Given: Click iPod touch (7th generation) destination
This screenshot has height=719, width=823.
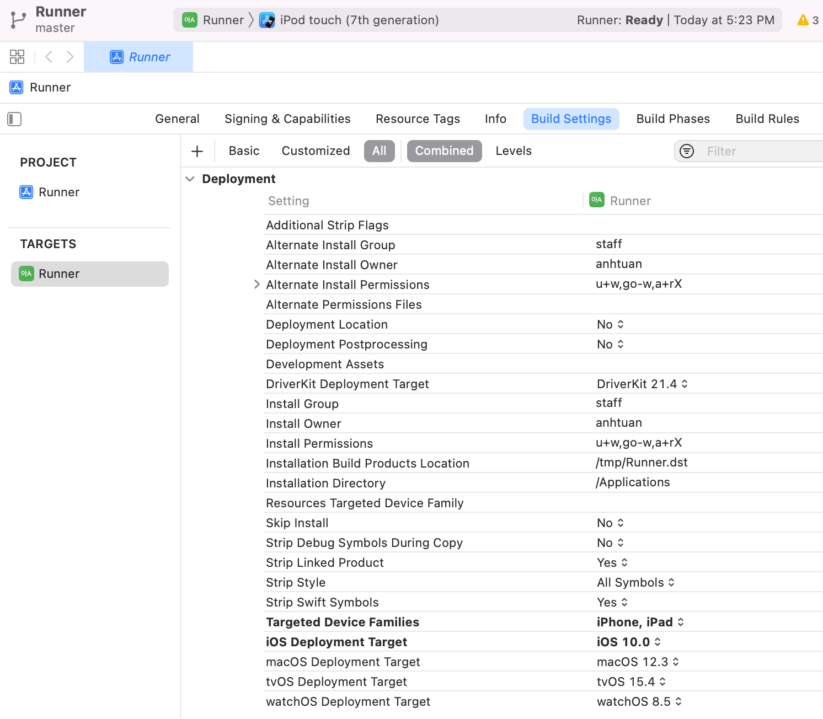Looking at the screenshot, I should [360, 20].
